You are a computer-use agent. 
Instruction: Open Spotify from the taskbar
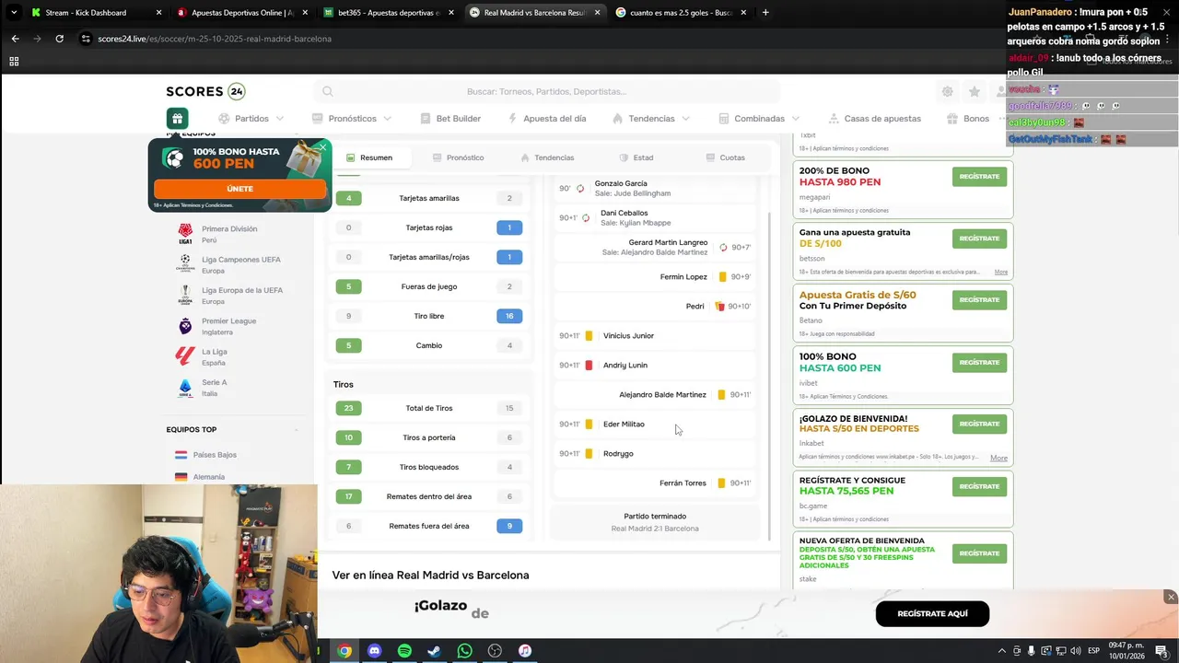[404, 651]
